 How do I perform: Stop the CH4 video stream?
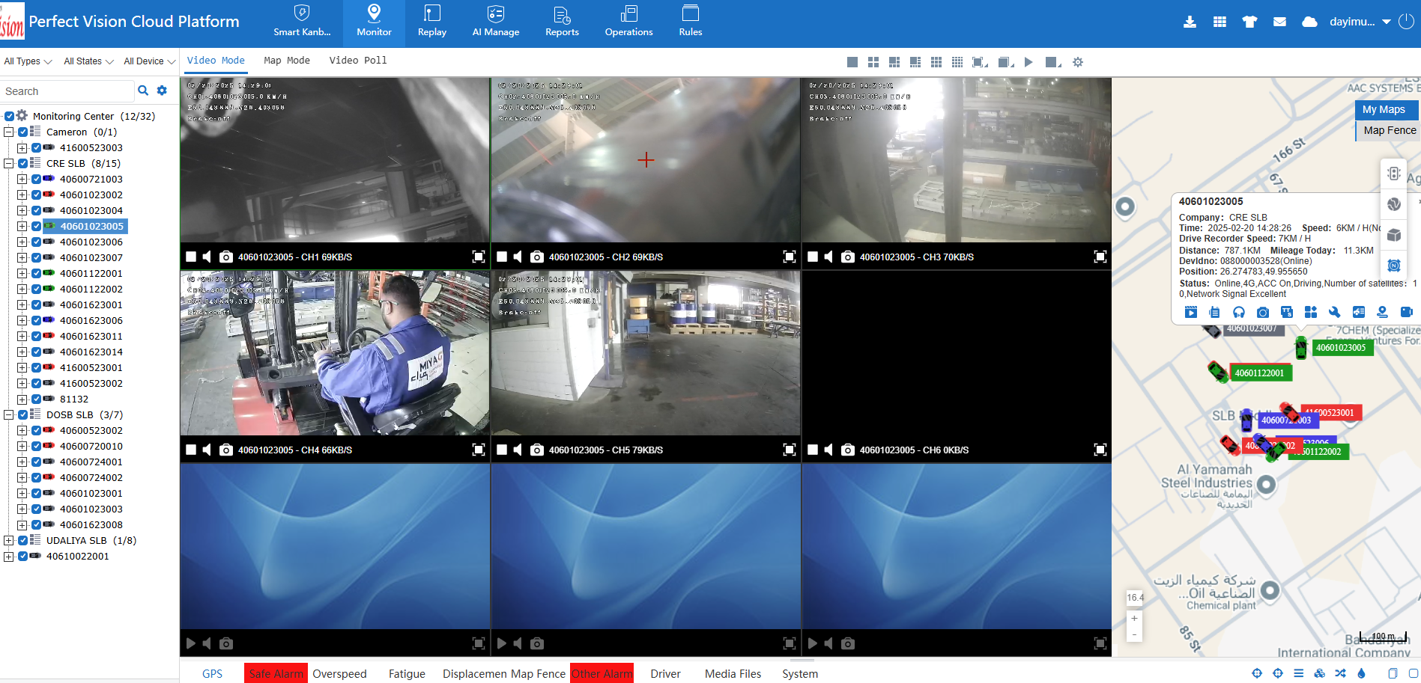point(191,450)
